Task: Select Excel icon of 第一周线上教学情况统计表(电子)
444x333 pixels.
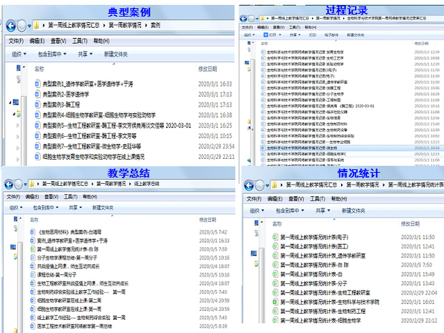Action: coord(276,237)
